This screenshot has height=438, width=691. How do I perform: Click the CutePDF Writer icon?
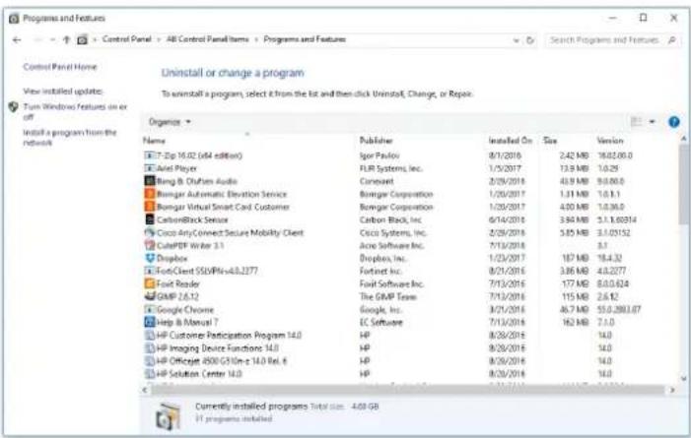(150, 245)
